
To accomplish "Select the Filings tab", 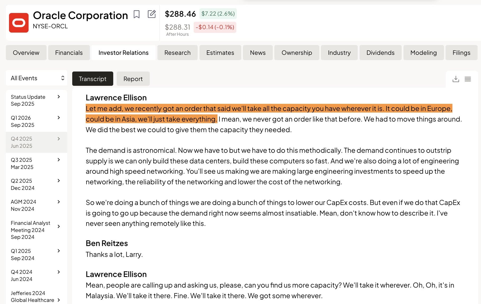I will [461, 53].
